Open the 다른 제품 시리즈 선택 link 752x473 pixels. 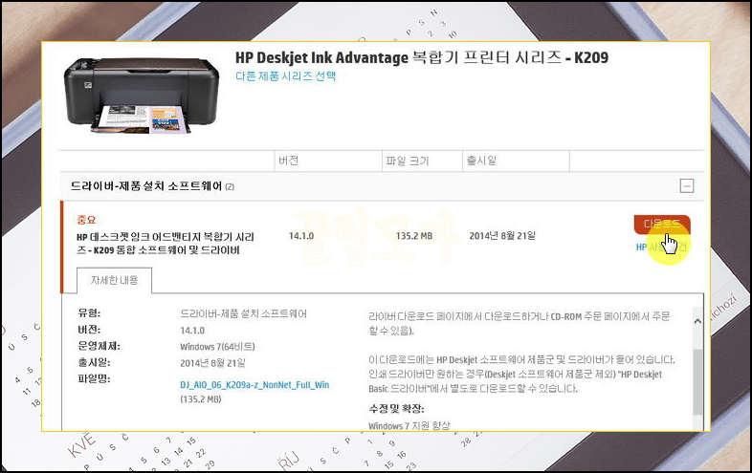(x=285, y=75)
